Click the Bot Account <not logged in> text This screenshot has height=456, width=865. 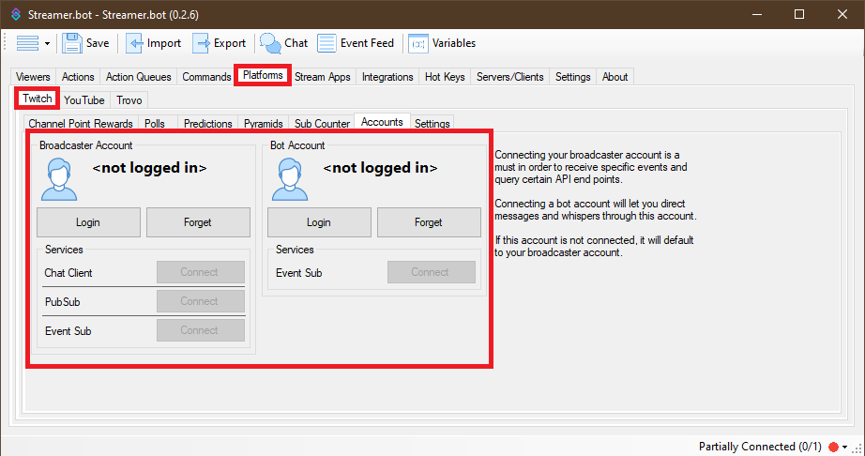coord(380,168)
